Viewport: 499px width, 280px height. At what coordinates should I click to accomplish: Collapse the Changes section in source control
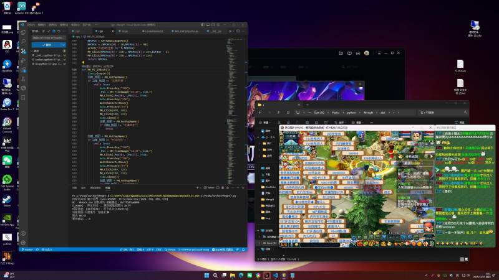coord(32,51)
